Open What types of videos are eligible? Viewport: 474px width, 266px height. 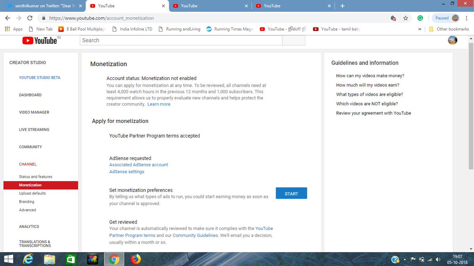[x=369, y=95]
